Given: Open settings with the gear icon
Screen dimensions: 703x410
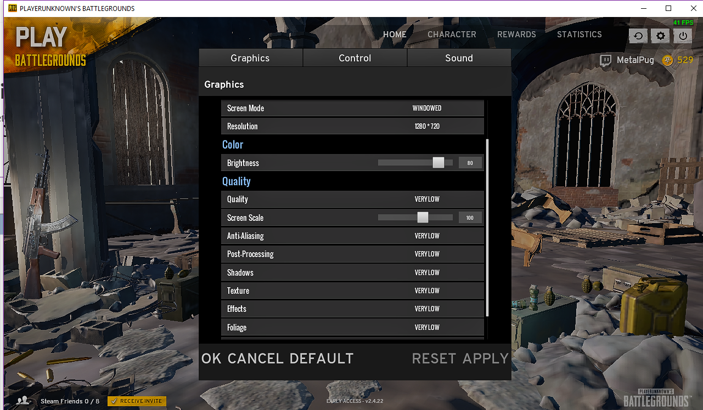Looking at the screenshot, I should (660, 36).
